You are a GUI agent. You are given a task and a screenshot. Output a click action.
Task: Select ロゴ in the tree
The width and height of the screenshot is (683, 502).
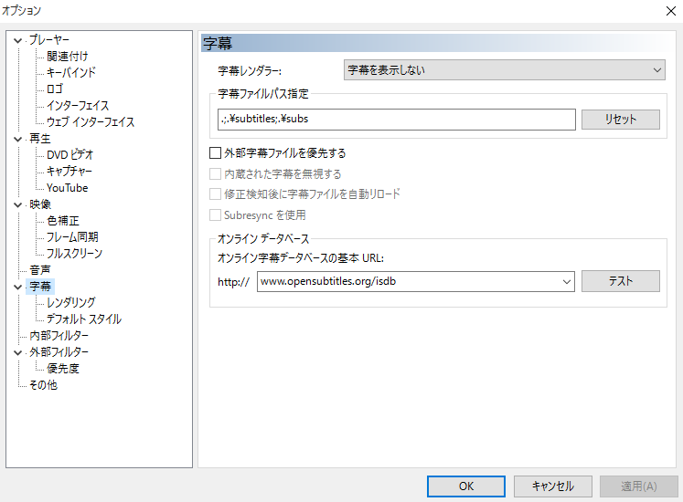(x=55, y=89)
